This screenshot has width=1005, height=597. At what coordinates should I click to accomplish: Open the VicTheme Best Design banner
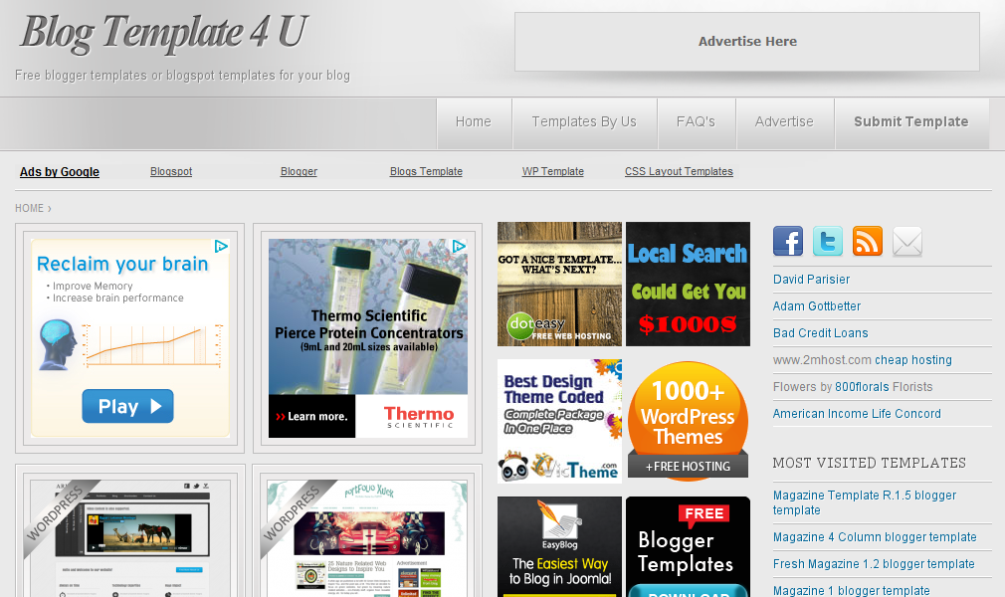[x=559, y=421]
